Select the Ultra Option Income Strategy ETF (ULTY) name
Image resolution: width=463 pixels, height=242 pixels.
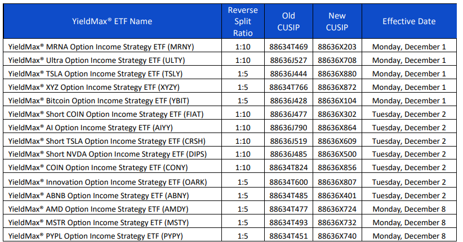click(96, 60)
